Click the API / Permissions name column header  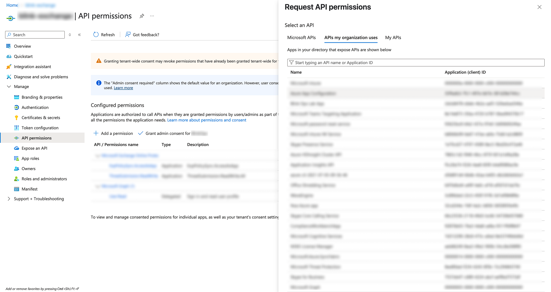[x=116, y=145]
